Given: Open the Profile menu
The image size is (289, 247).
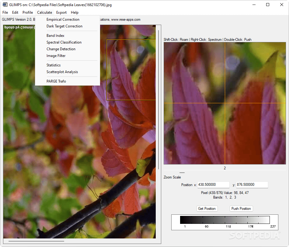Looking at the screenshot, I should (x=28, y=12).
